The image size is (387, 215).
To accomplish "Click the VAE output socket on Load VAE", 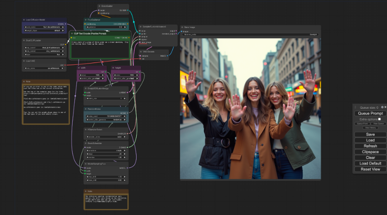I will click(x=65, y=65).
